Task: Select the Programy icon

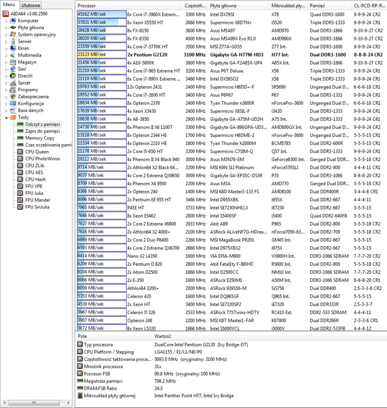Action: pyautogui.click(x=13, y=90)
